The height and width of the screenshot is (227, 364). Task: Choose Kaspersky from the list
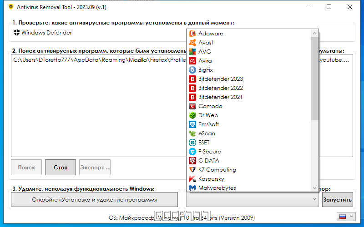pos(248,179)
